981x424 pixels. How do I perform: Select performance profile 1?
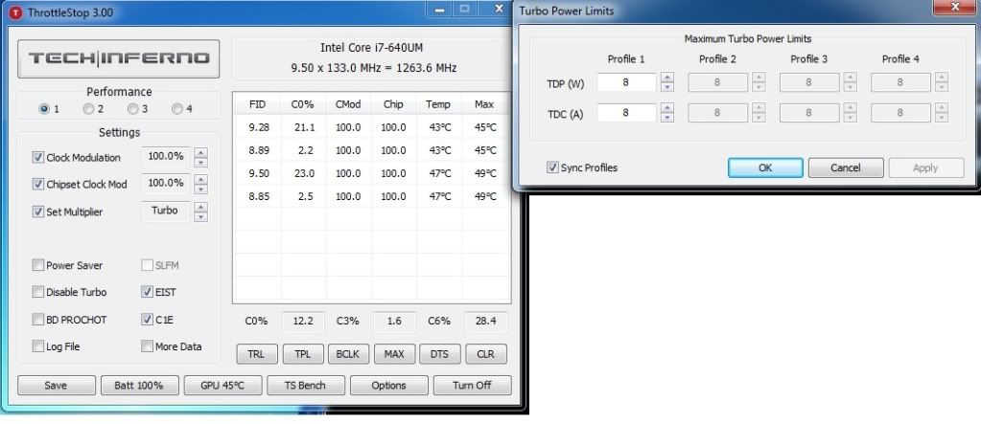[x=44, y=109]
